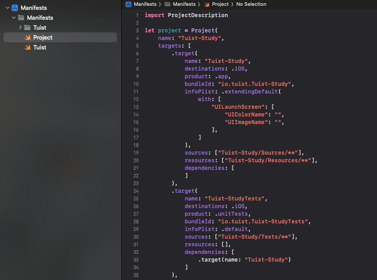
Task: Click the .iOS value on line 8
Action: pos(238,69)
